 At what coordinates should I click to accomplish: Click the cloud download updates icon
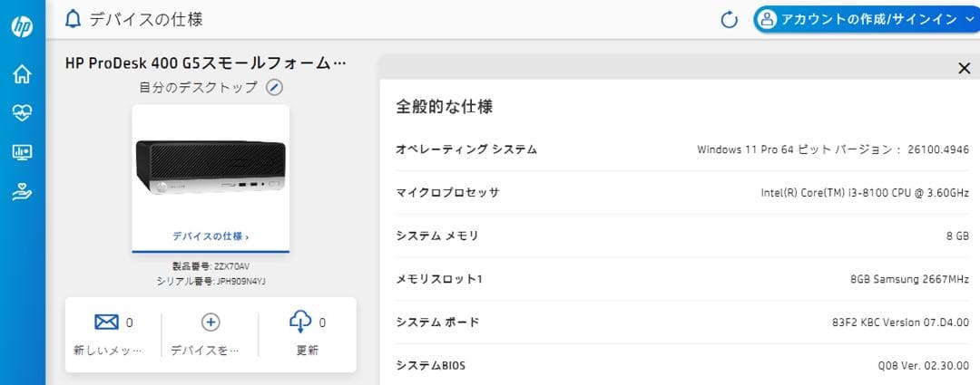pyautogui.click(x=300, y=322)
